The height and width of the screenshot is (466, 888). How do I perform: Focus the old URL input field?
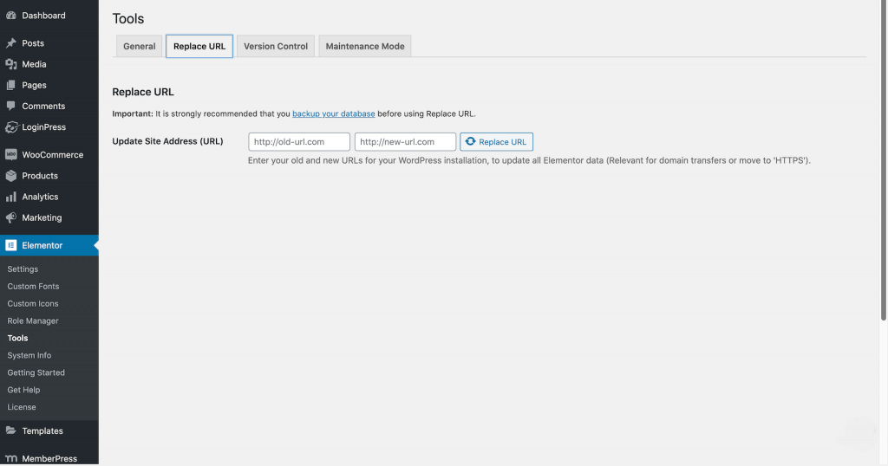[299, 142]
